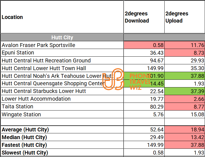Click the 94.67 download speed value

pos(144,60)
